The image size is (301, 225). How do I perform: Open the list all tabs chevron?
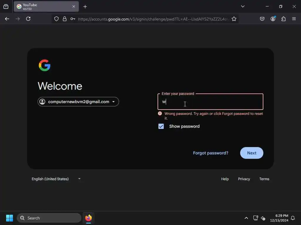pyautogui.click(x=243, y=6)
